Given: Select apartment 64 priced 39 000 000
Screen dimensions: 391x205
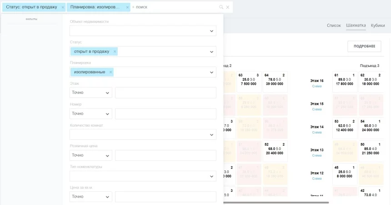Looking at the screenshot, I should coord(275,82).
